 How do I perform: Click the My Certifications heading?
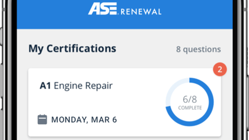pyautogui.click(x=72, y=48)
